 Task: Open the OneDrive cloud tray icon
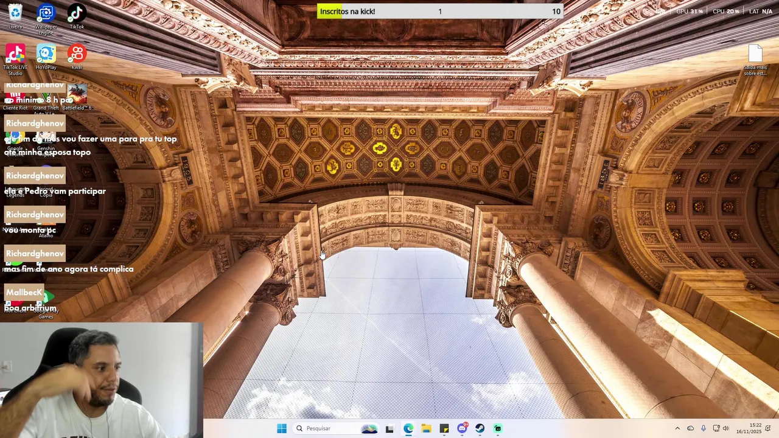point(690,428)
